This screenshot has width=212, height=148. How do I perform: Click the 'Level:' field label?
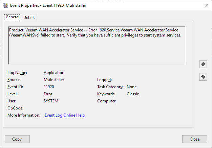click(x=13, y=94)
